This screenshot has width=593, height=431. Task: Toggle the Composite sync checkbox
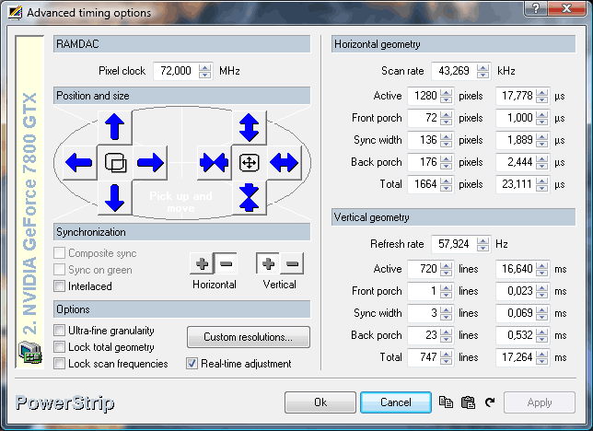tap(59, 253)
